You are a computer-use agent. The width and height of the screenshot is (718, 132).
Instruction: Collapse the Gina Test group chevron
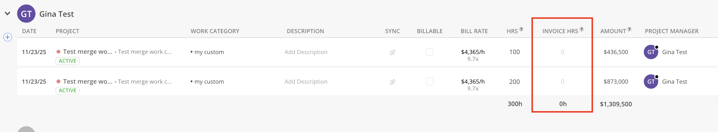pos(8,13)
